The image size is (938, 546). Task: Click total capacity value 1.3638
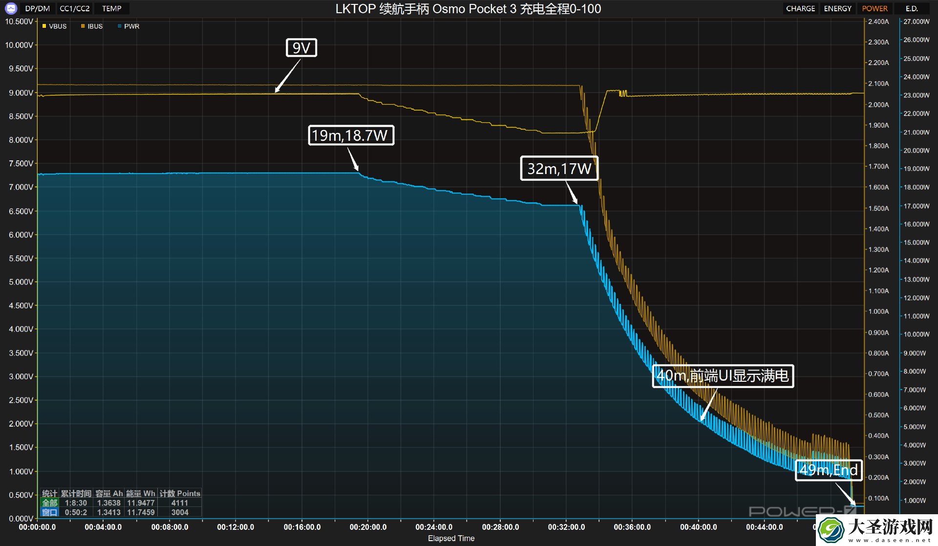point(109,503)
